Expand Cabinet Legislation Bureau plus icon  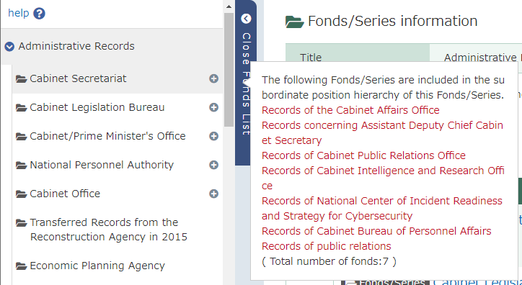(213, 107)
